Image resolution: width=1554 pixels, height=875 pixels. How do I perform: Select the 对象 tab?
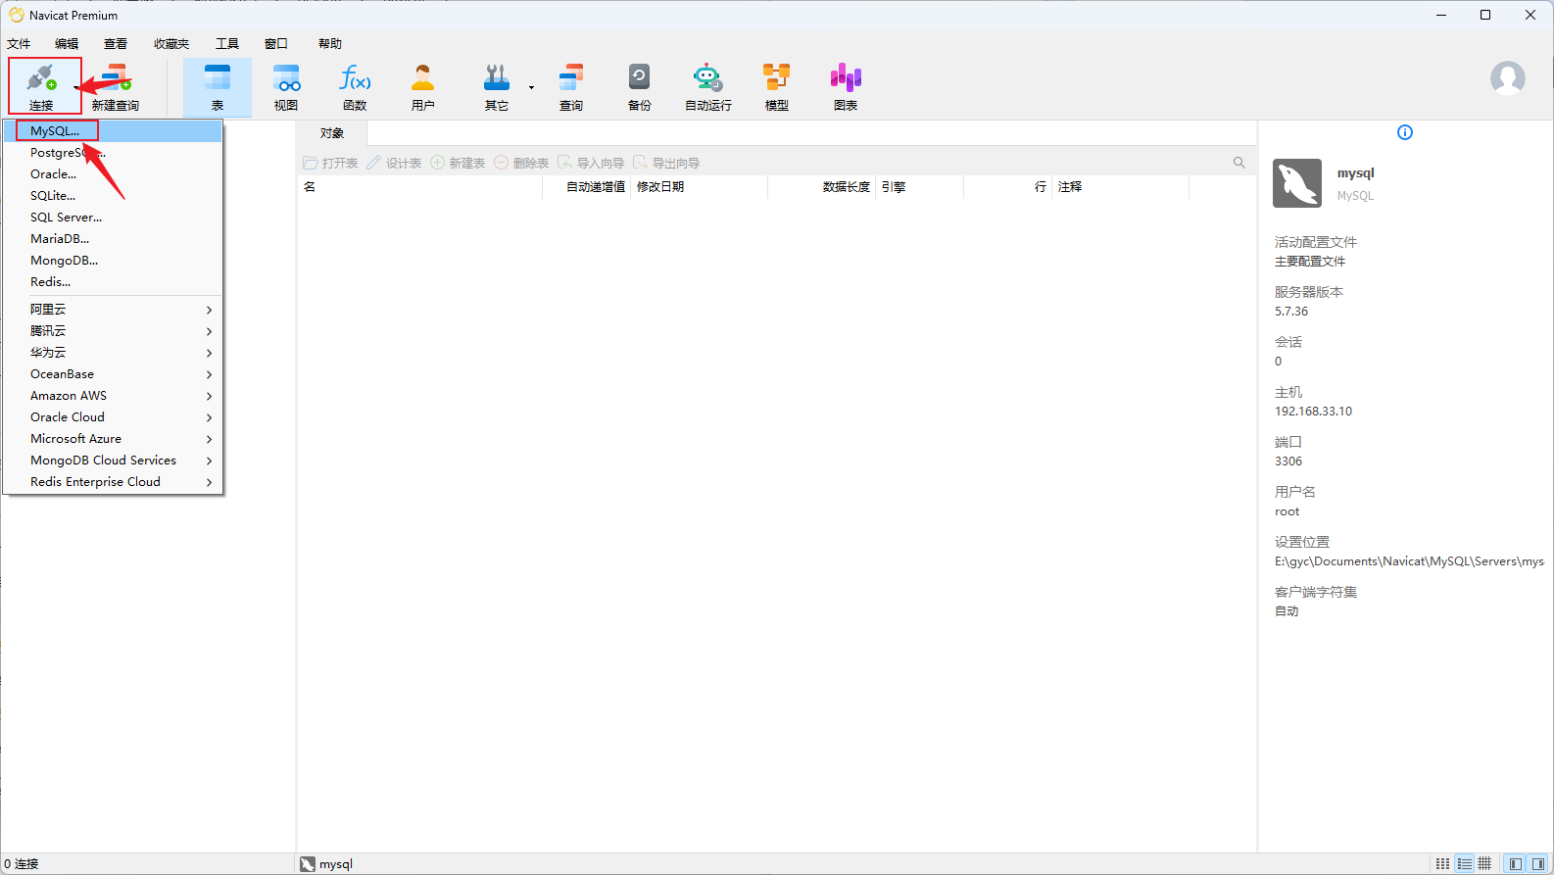click(332, 133)
